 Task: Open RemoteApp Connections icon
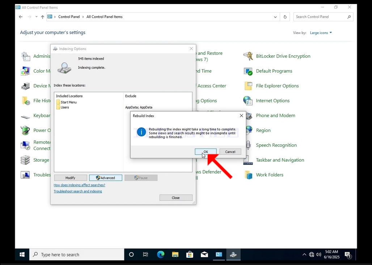[25, 145]
